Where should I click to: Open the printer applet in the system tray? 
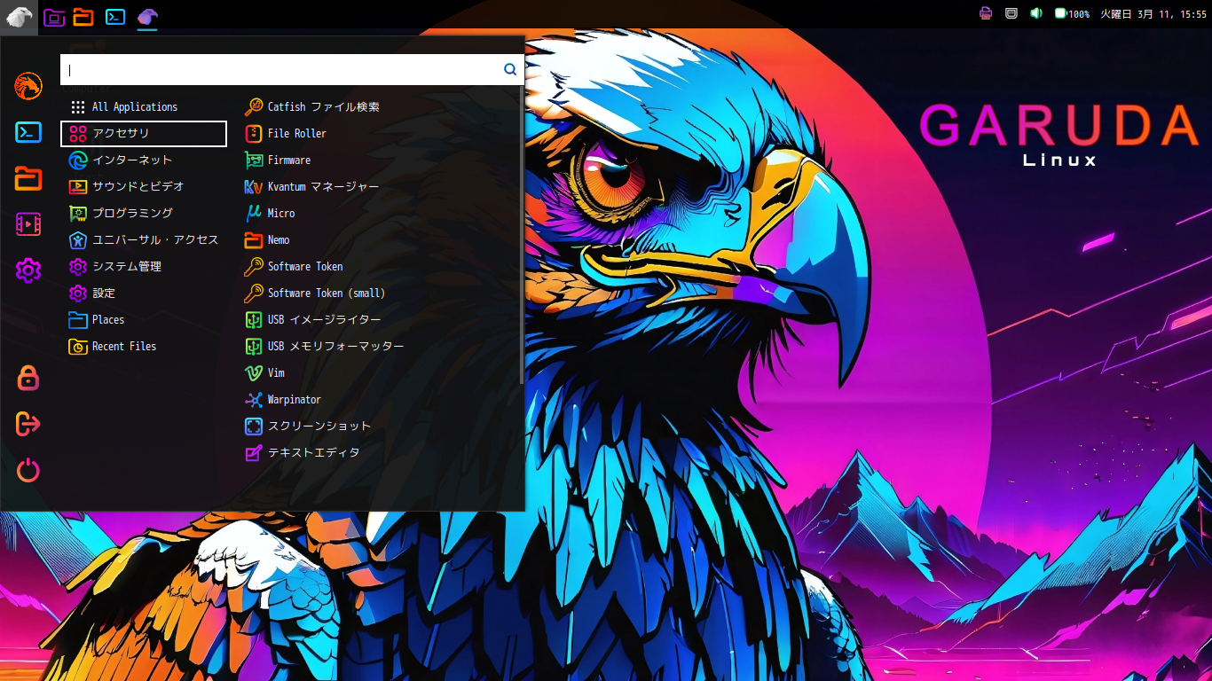click(x=986, y=13)
